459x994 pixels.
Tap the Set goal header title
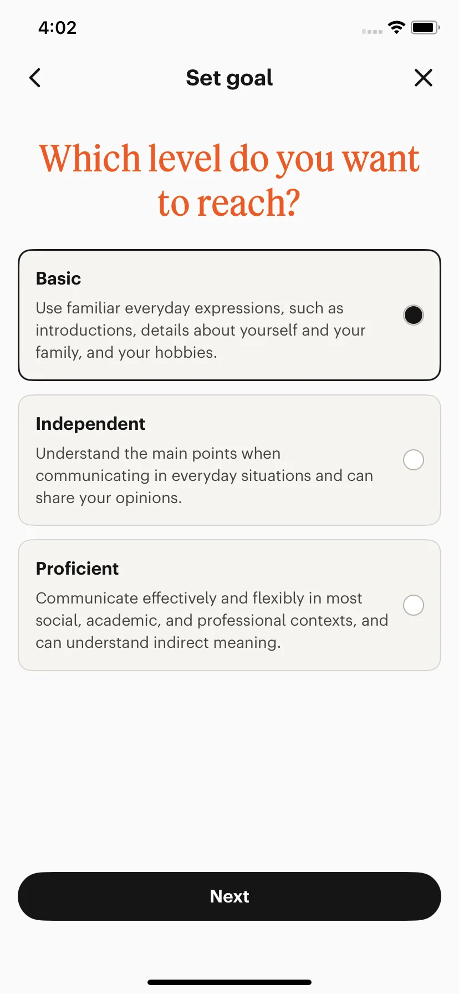click(x=229, y=78)
